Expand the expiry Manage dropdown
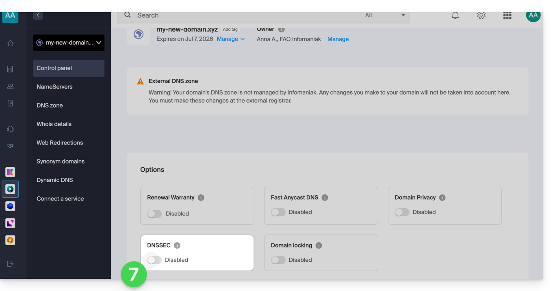This screenshot has height=291, width=555. click(231, 39)
